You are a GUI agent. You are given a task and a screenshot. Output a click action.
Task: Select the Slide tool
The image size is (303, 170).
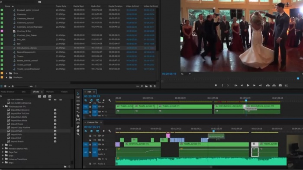coord(78,123)
